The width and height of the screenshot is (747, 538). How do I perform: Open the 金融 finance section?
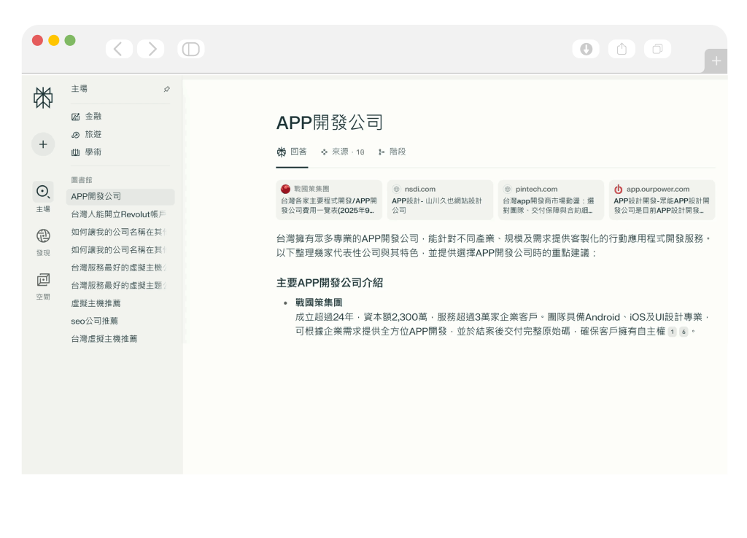[x=87, y=116]
